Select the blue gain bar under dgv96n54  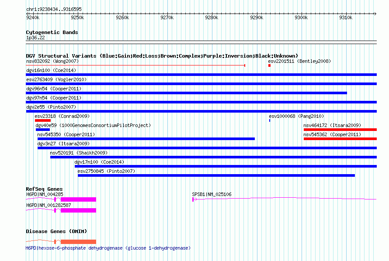click(186, 93)
